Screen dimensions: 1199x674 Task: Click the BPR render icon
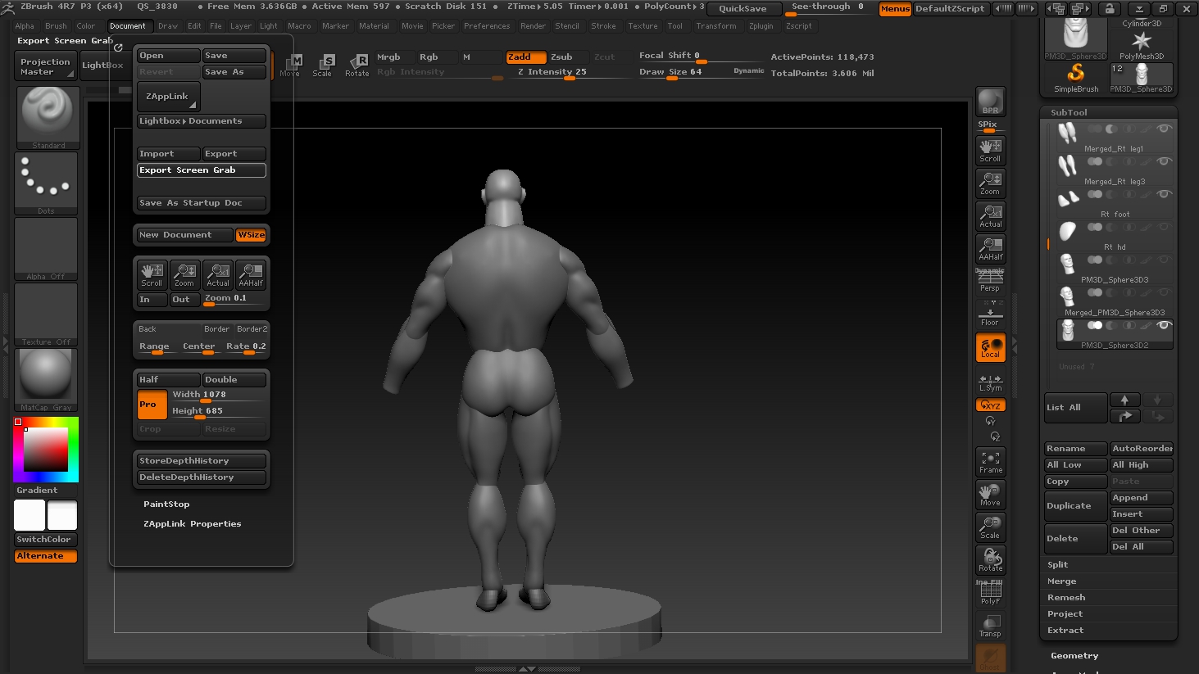(x=990, y=102)
